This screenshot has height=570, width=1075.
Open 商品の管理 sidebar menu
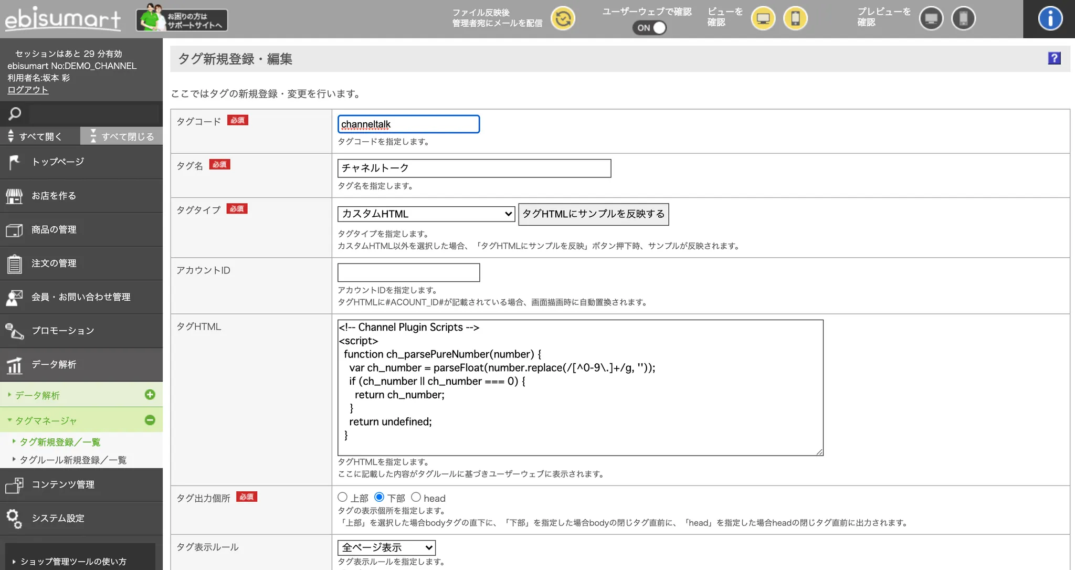(54, 230)
